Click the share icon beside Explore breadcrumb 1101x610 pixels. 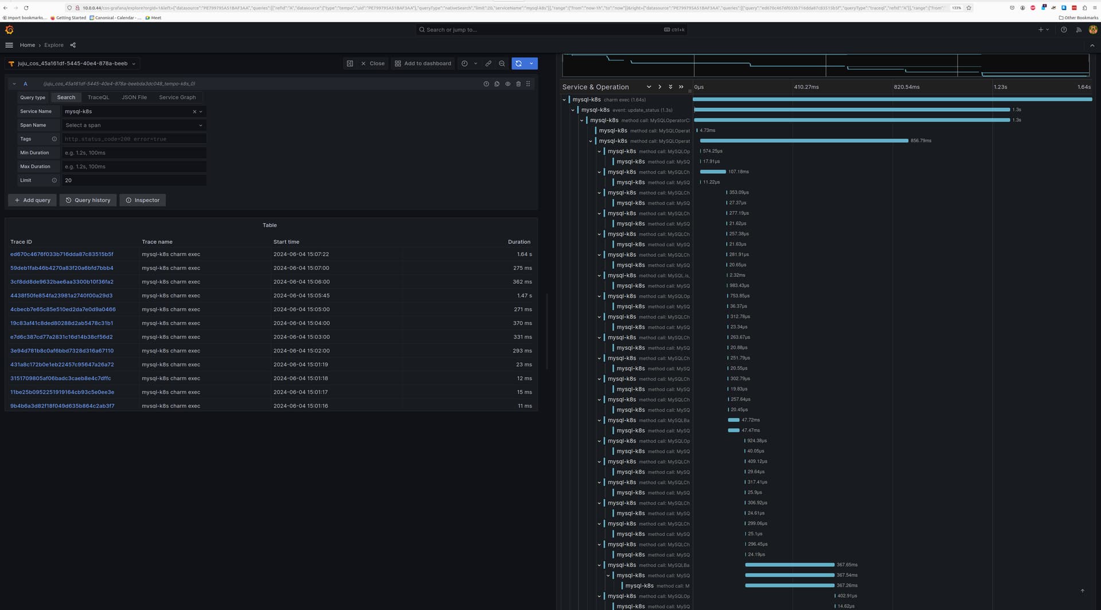(x=73, y=45)
